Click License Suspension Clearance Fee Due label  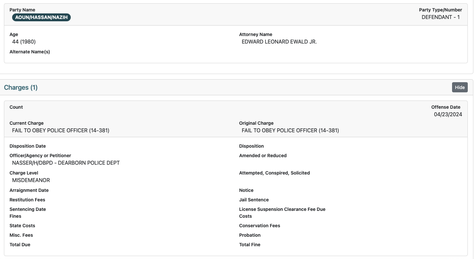tap(282, 209)
